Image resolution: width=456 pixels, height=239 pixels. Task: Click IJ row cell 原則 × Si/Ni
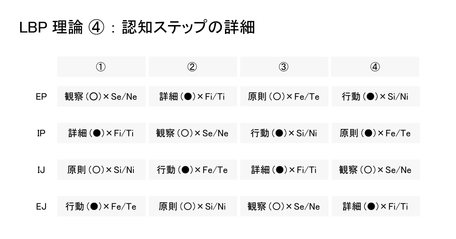tap(101, 170)
